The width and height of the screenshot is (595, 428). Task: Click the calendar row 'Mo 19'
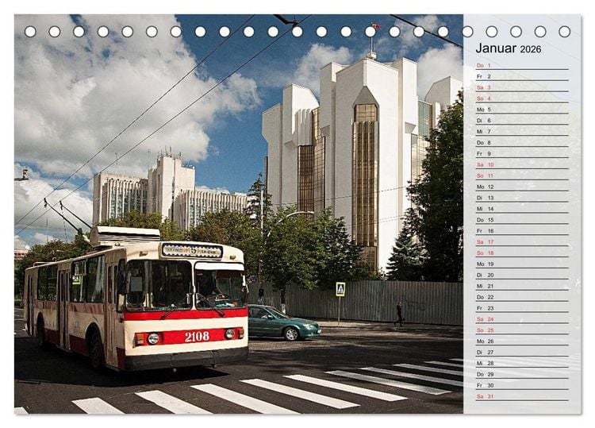click(522, 264)
